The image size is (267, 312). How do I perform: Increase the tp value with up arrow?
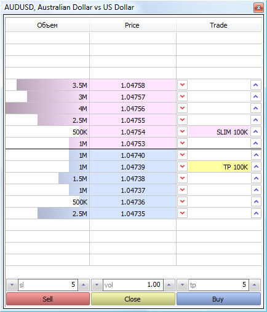tap(255, 285)
